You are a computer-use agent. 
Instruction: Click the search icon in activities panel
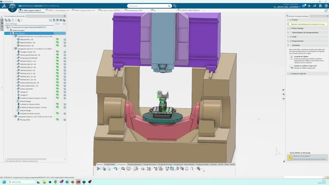[x=50, y=20]
